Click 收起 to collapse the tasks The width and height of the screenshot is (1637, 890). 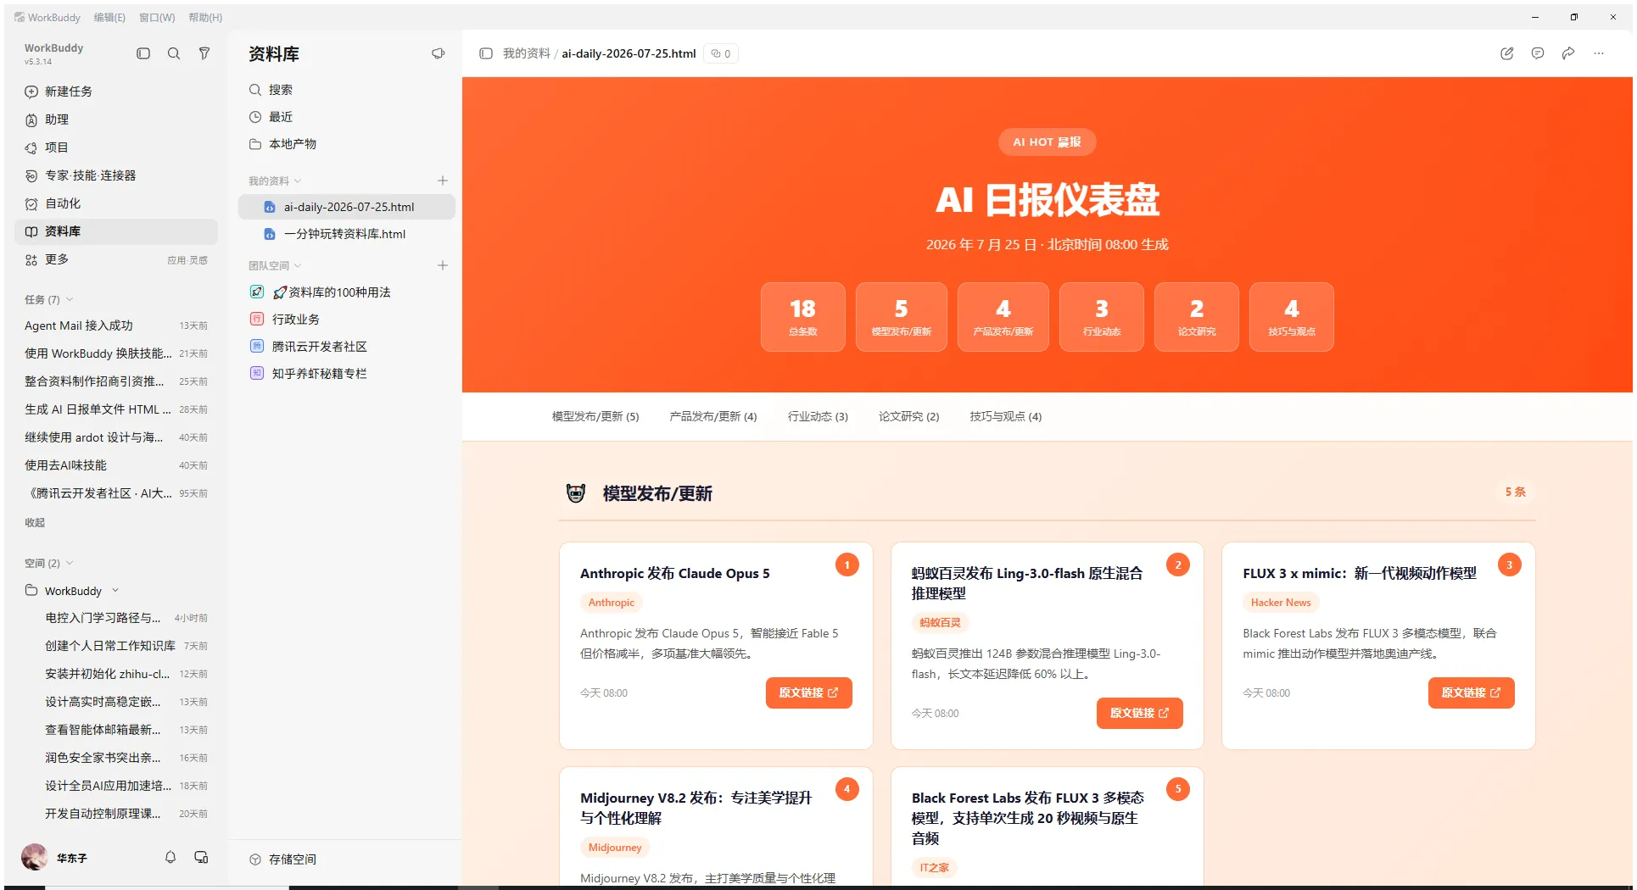35,523
